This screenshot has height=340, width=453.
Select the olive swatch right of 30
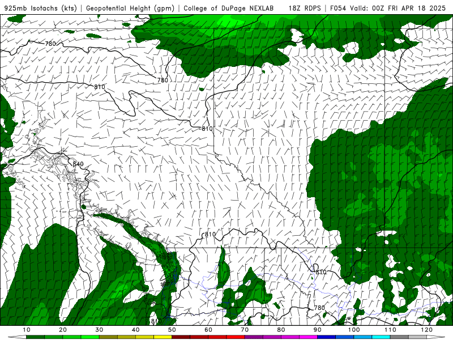(108, 337)
